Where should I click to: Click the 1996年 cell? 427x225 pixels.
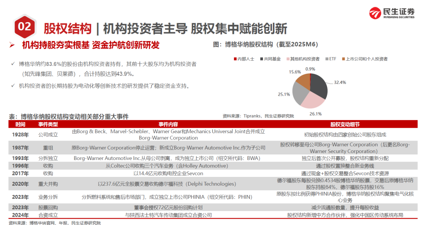(20, 166)
